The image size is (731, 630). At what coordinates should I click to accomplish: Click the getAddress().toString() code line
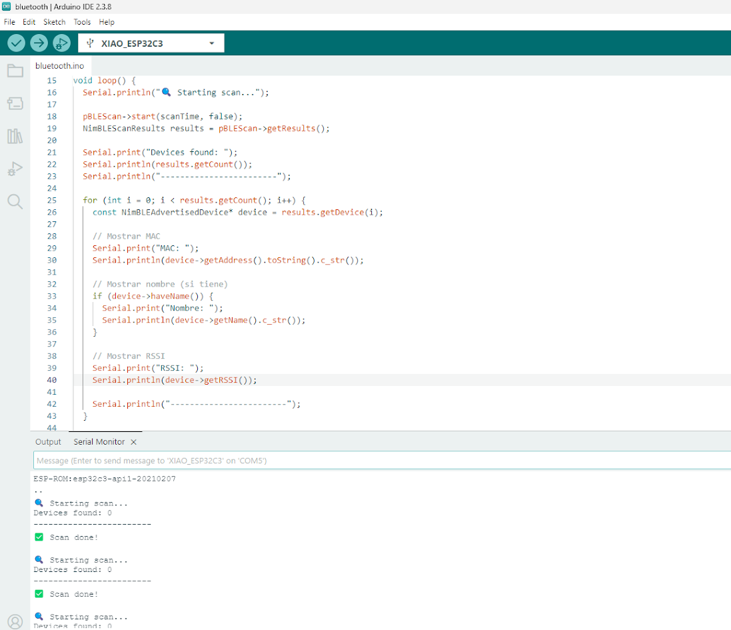[x=228, y=260]
